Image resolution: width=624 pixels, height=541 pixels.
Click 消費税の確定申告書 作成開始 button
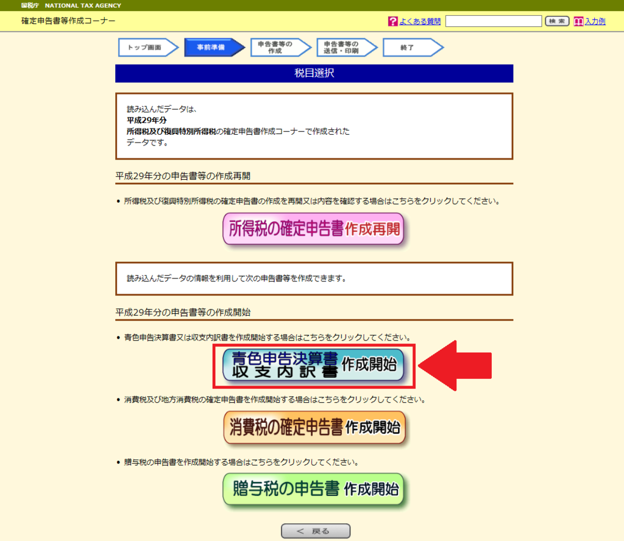(x=314, y=427)
